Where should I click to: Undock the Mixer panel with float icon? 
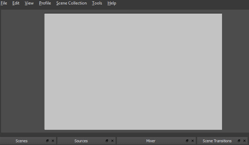coord(187,141)
